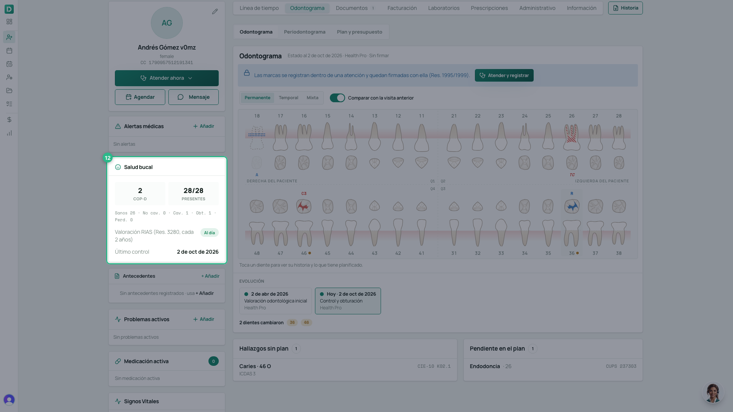Select Temporal dentition option
Screen dimensions: 733x412
(x=288, y=98)
